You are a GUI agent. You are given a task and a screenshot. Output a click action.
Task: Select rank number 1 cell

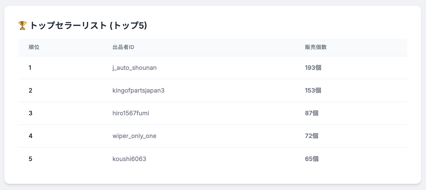pos(30,68)
